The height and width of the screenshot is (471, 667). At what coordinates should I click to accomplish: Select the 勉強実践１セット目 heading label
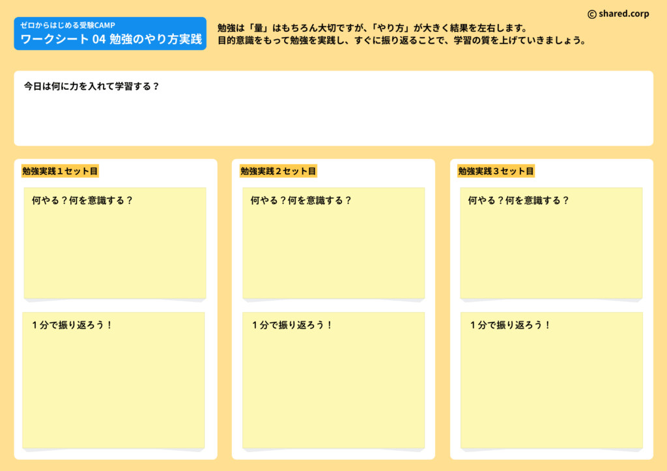tap(60, 171)
